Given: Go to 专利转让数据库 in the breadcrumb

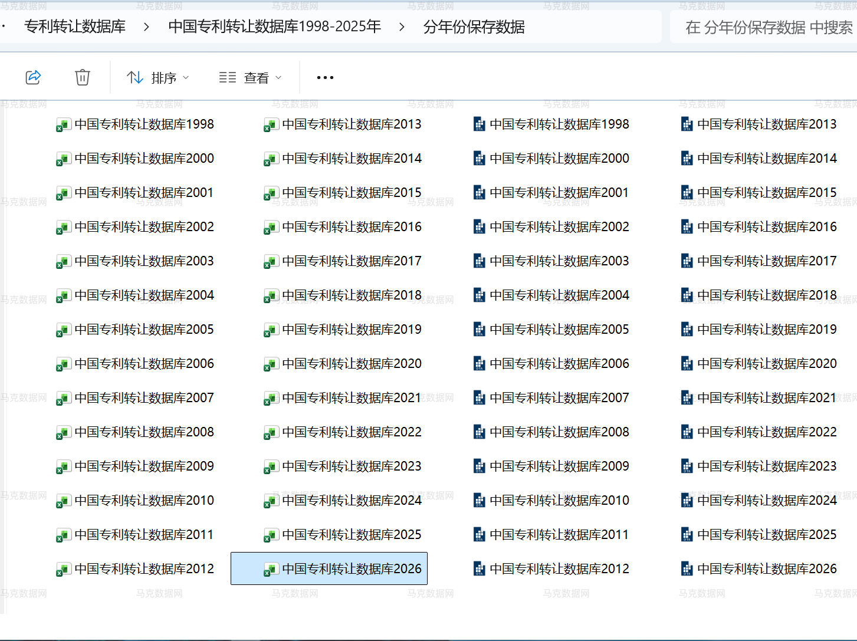Looking at the screenshot, I should [75, 27].
